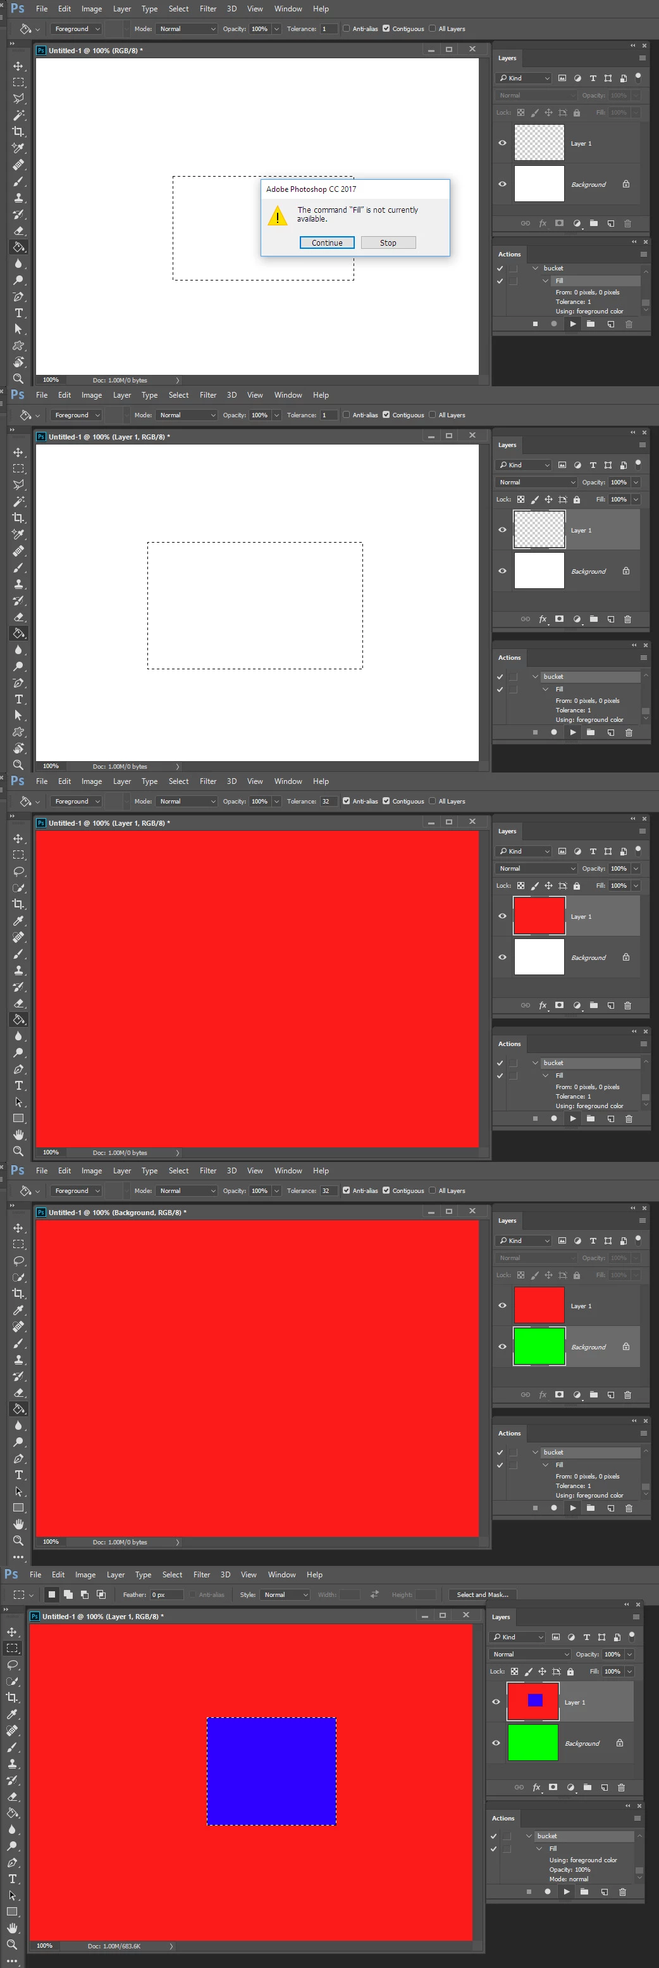Open Layer menu in third screenshot's menu bar
659x1968 pixels.
tap(122, 781)
